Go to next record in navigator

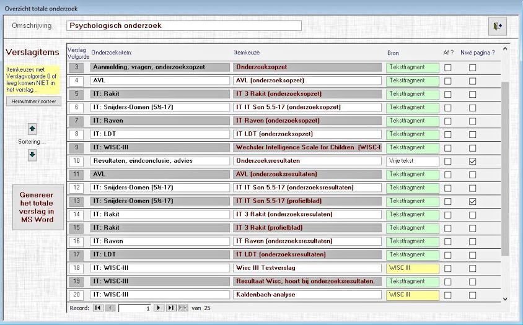click(x=159, y=308)
